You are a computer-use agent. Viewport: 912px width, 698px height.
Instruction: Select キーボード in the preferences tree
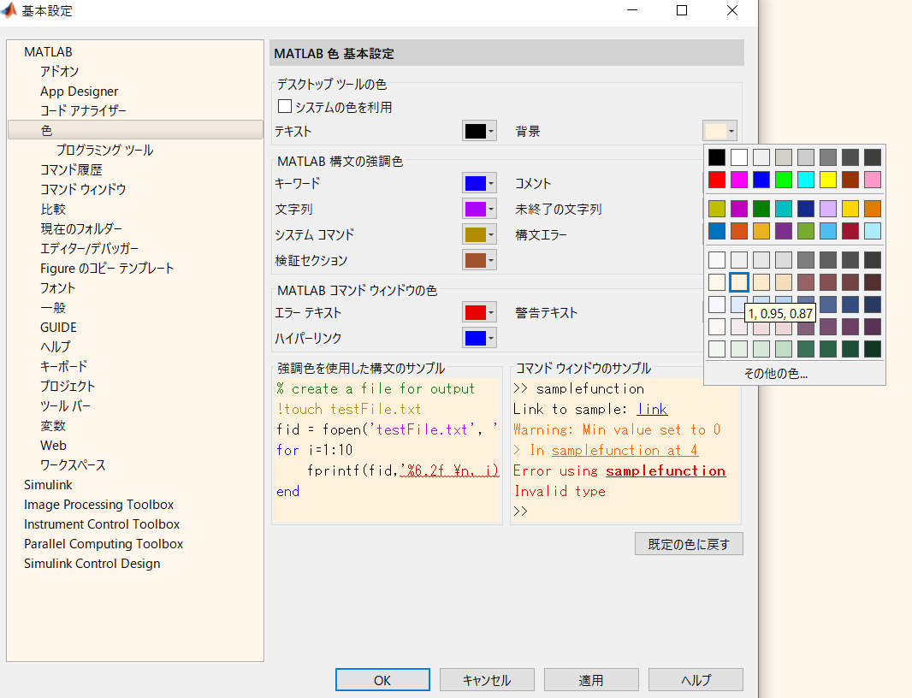pos(63,366)
